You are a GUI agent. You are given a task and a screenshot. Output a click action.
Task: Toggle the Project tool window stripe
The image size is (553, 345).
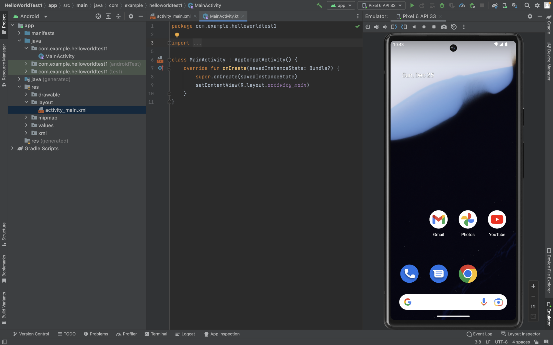[4, 24]
